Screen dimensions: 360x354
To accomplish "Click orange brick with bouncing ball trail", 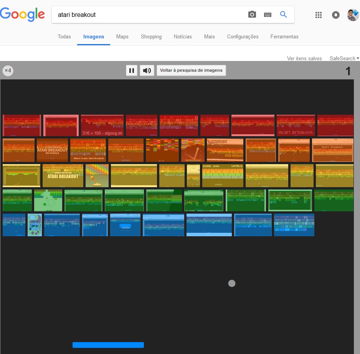I will 193,150.
